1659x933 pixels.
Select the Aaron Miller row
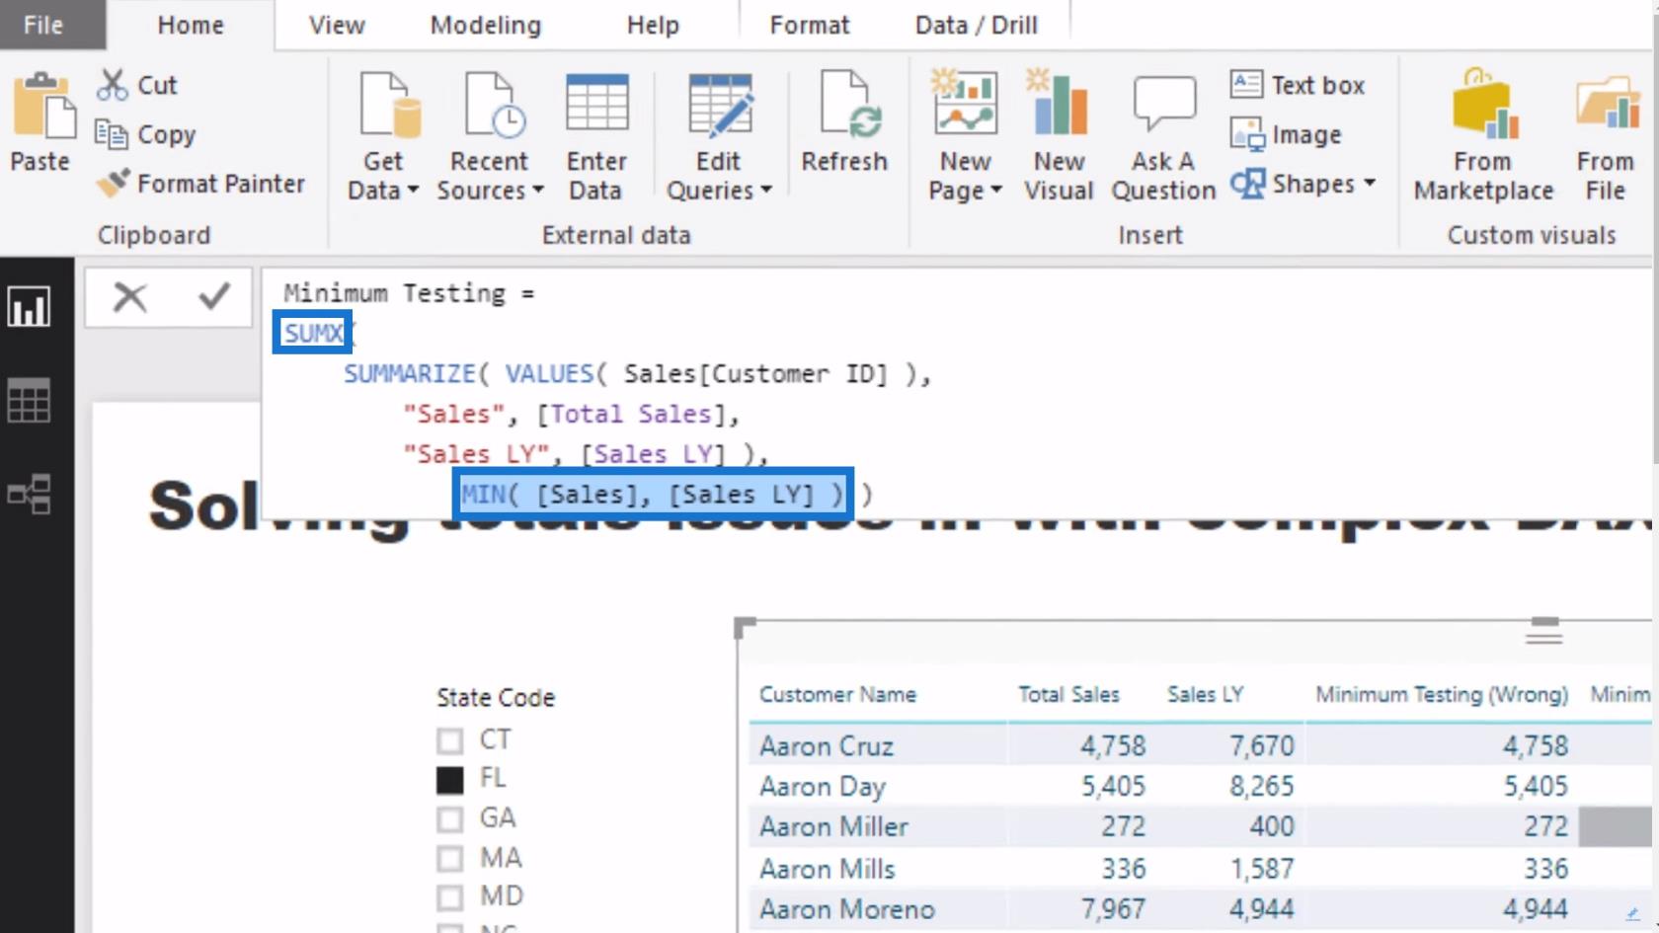pyautogui.click(x=1200, y=826)
